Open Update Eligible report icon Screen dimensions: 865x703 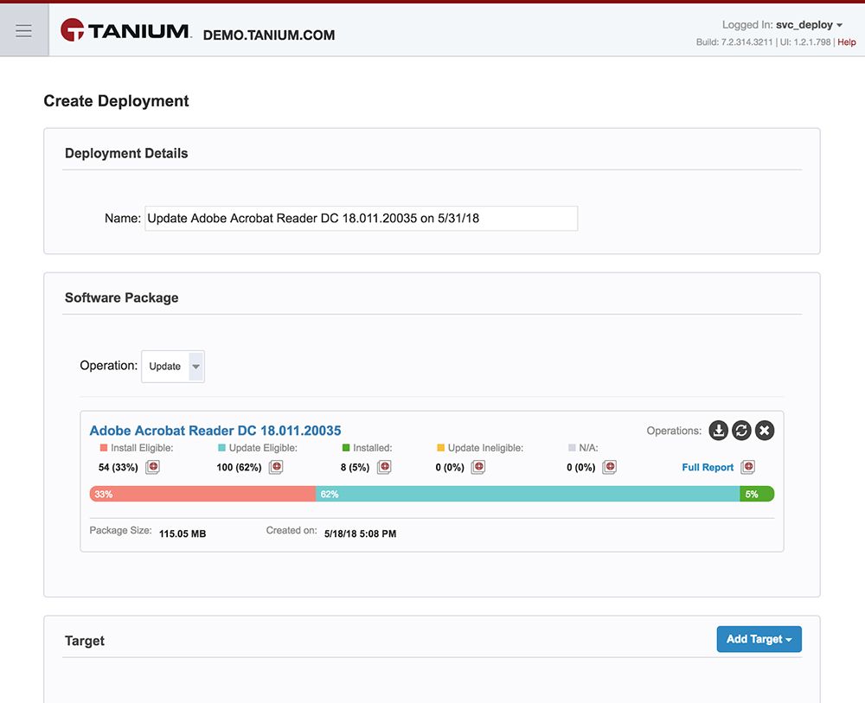276,467
